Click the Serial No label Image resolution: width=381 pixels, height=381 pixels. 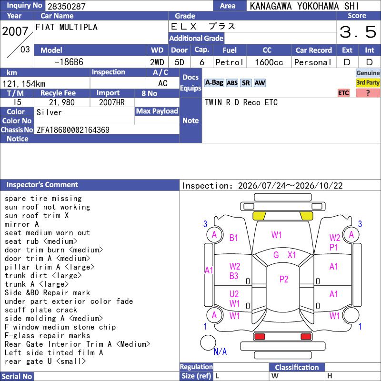pyautogui.click(x=17, y=377)
